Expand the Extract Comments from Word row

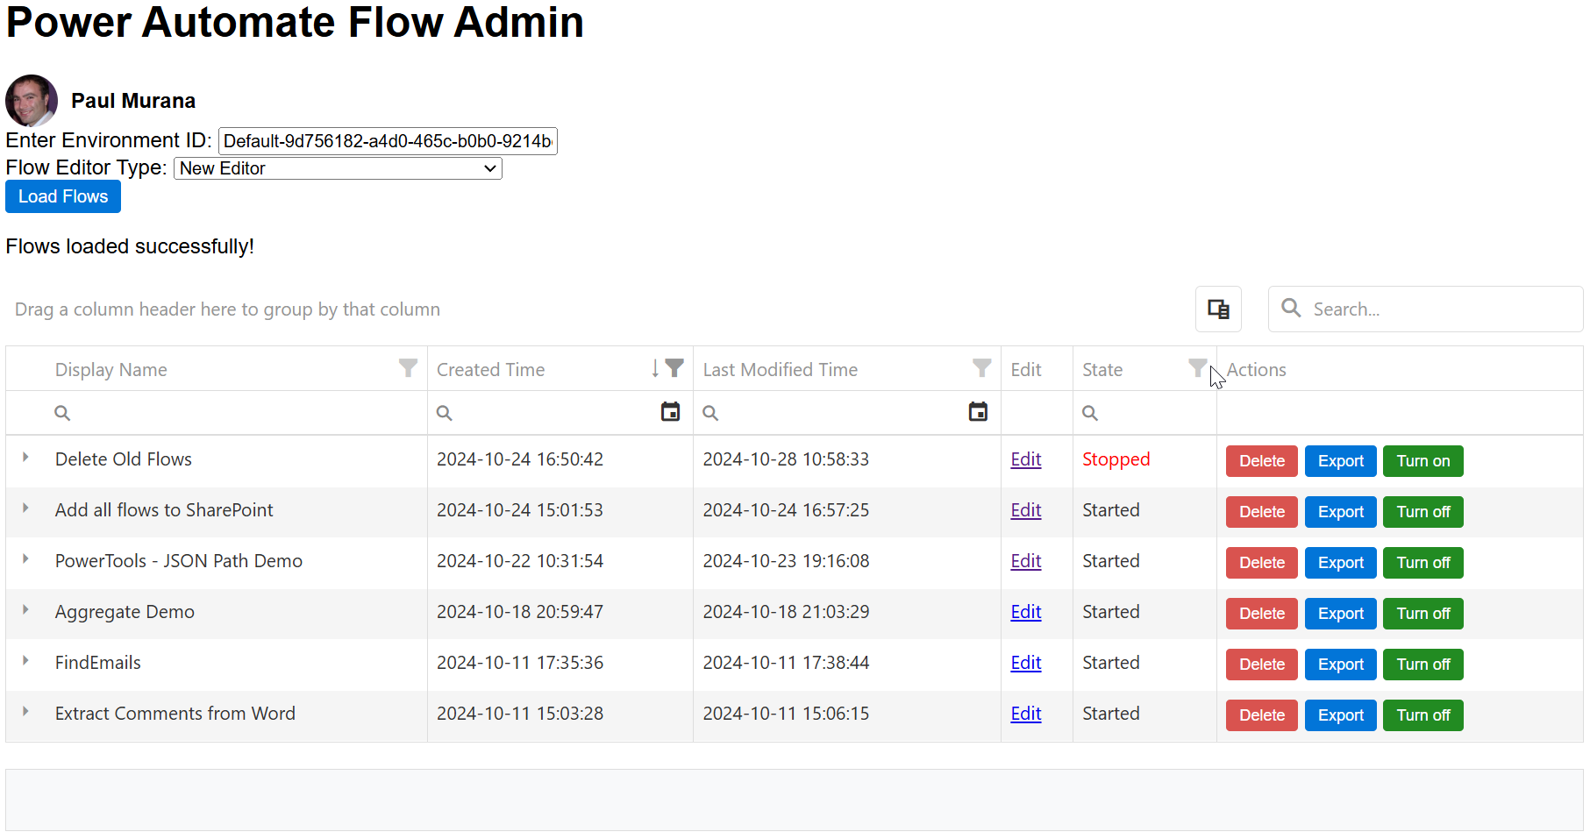coord(25,713)
